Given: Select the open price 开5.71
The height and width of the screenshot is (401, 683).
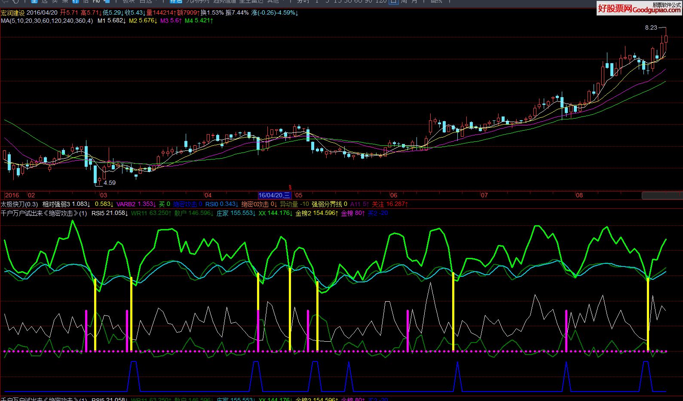Looking at the screenshot, I should (69, 13).
